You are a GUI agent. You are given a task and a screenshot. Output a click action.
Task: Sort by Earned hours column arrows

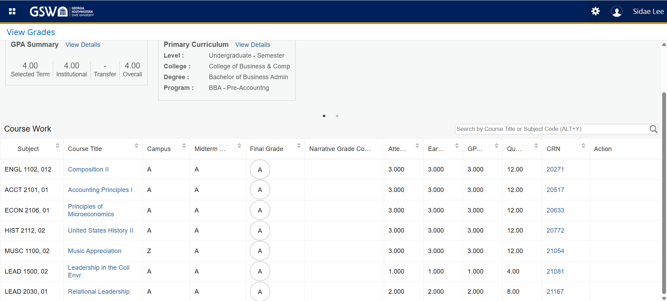point(457,146)
